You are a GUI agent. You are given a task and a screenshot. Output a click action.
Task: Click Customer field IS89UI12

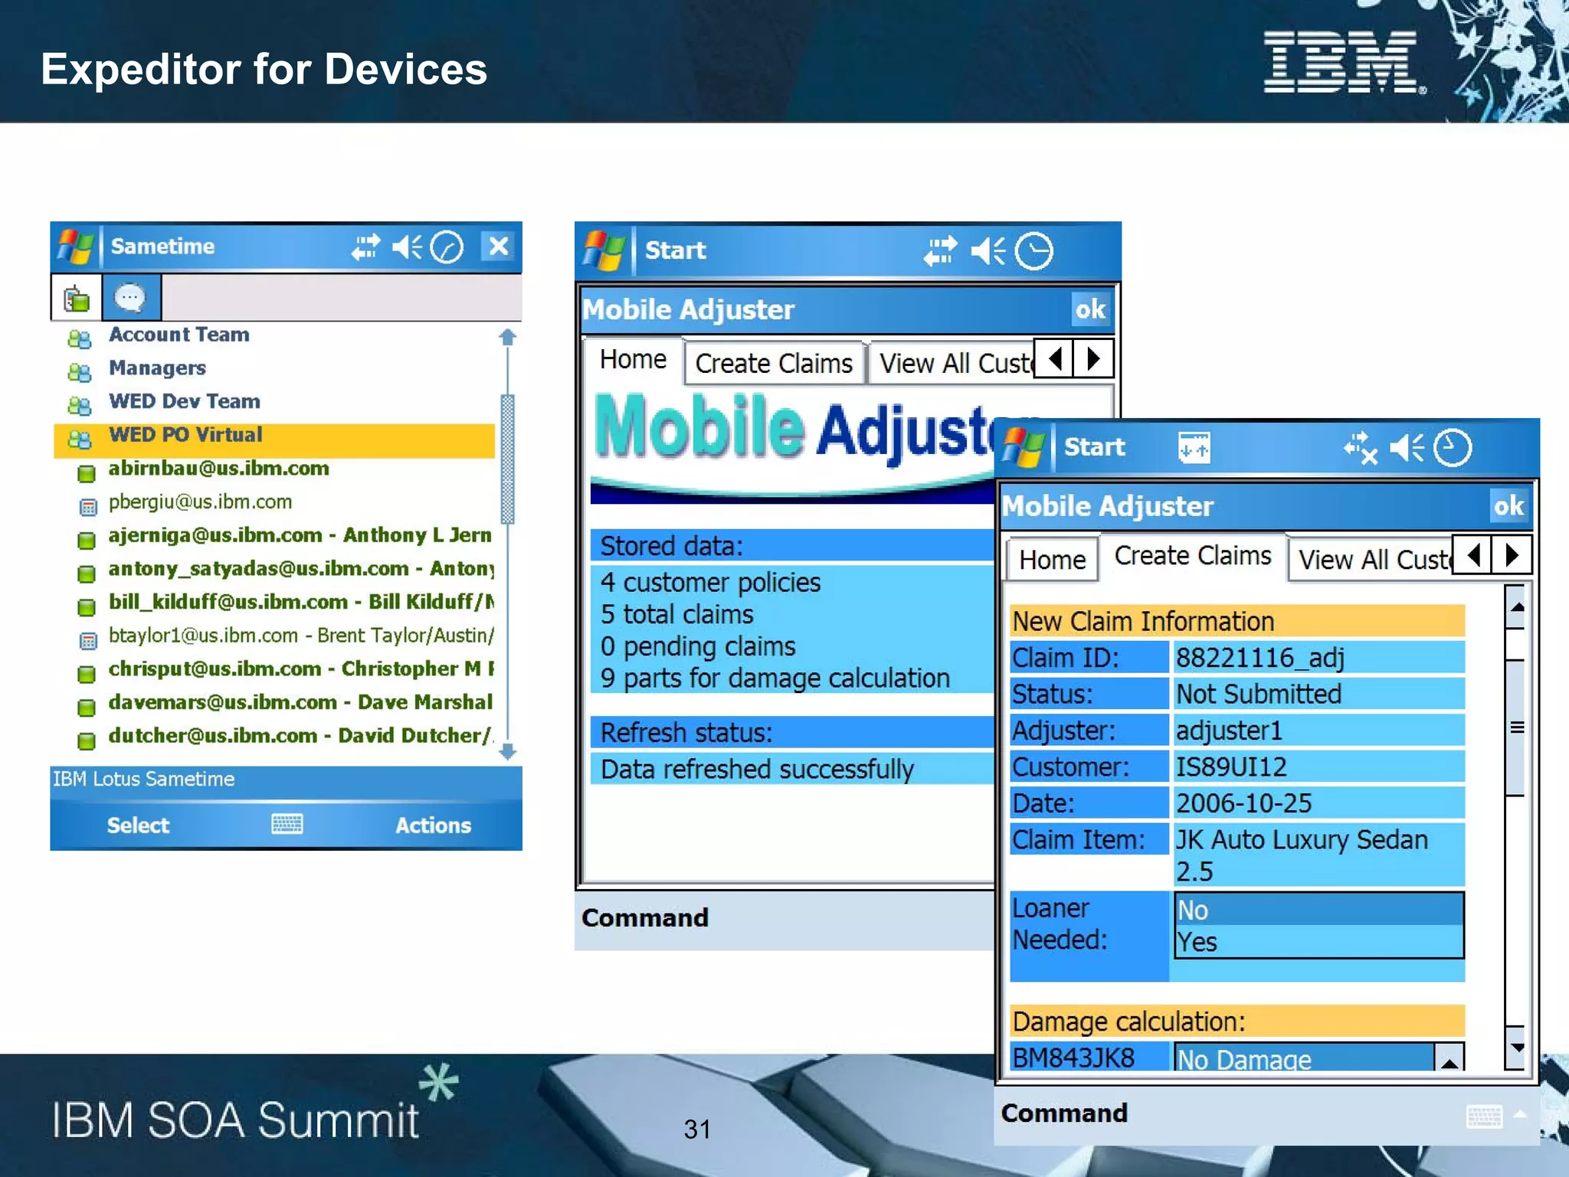coord(1318,767)
